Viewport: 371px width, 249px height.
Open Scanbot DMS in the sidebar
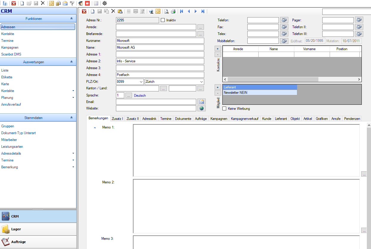pos(11,54)
